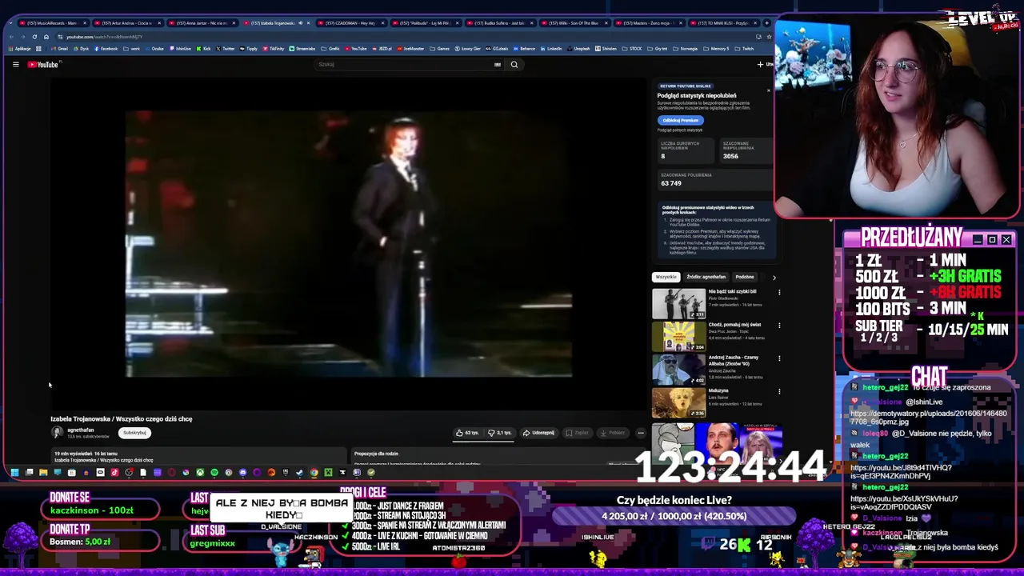Open the Nie bądź taki szybki bill thumbnail
Viewport: 1024px width, 576px height.
(678, 304)
